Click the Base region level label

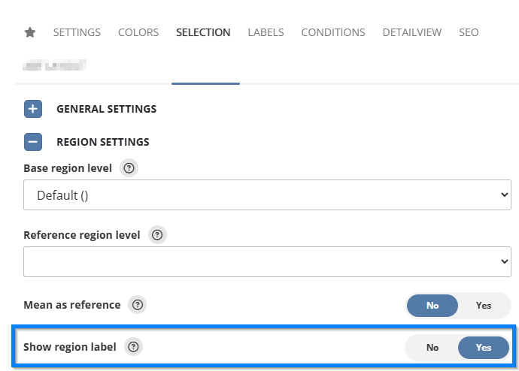point(68,168)
